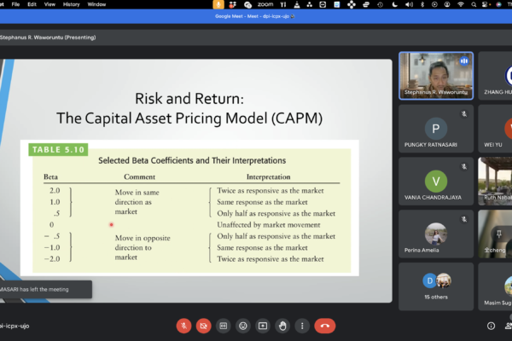The image size is (512, 341).
Task: Open the Time Machine menu bar icon
Action: coord(381,4)
